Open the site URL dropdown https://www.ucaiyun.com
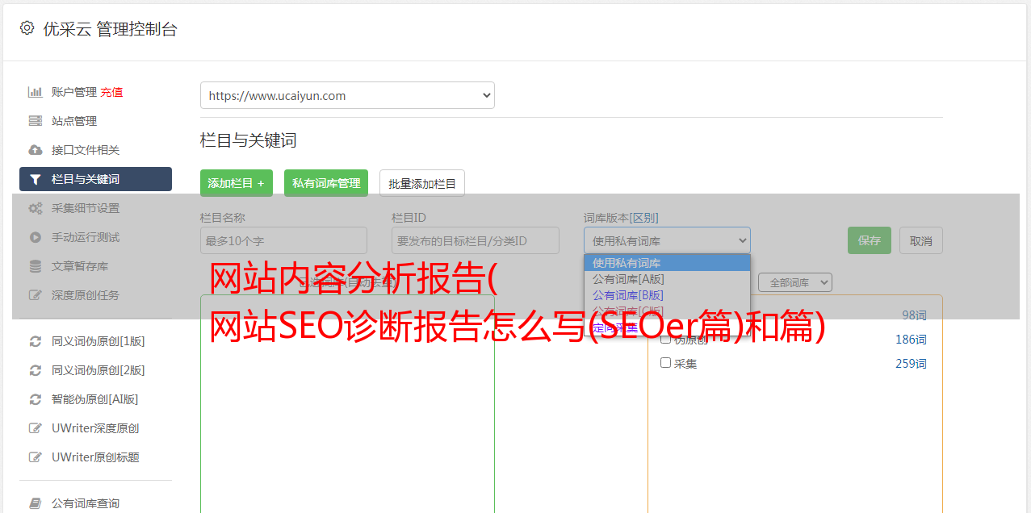The width and height of the screenshot is (1031, 513). point(347,95)
